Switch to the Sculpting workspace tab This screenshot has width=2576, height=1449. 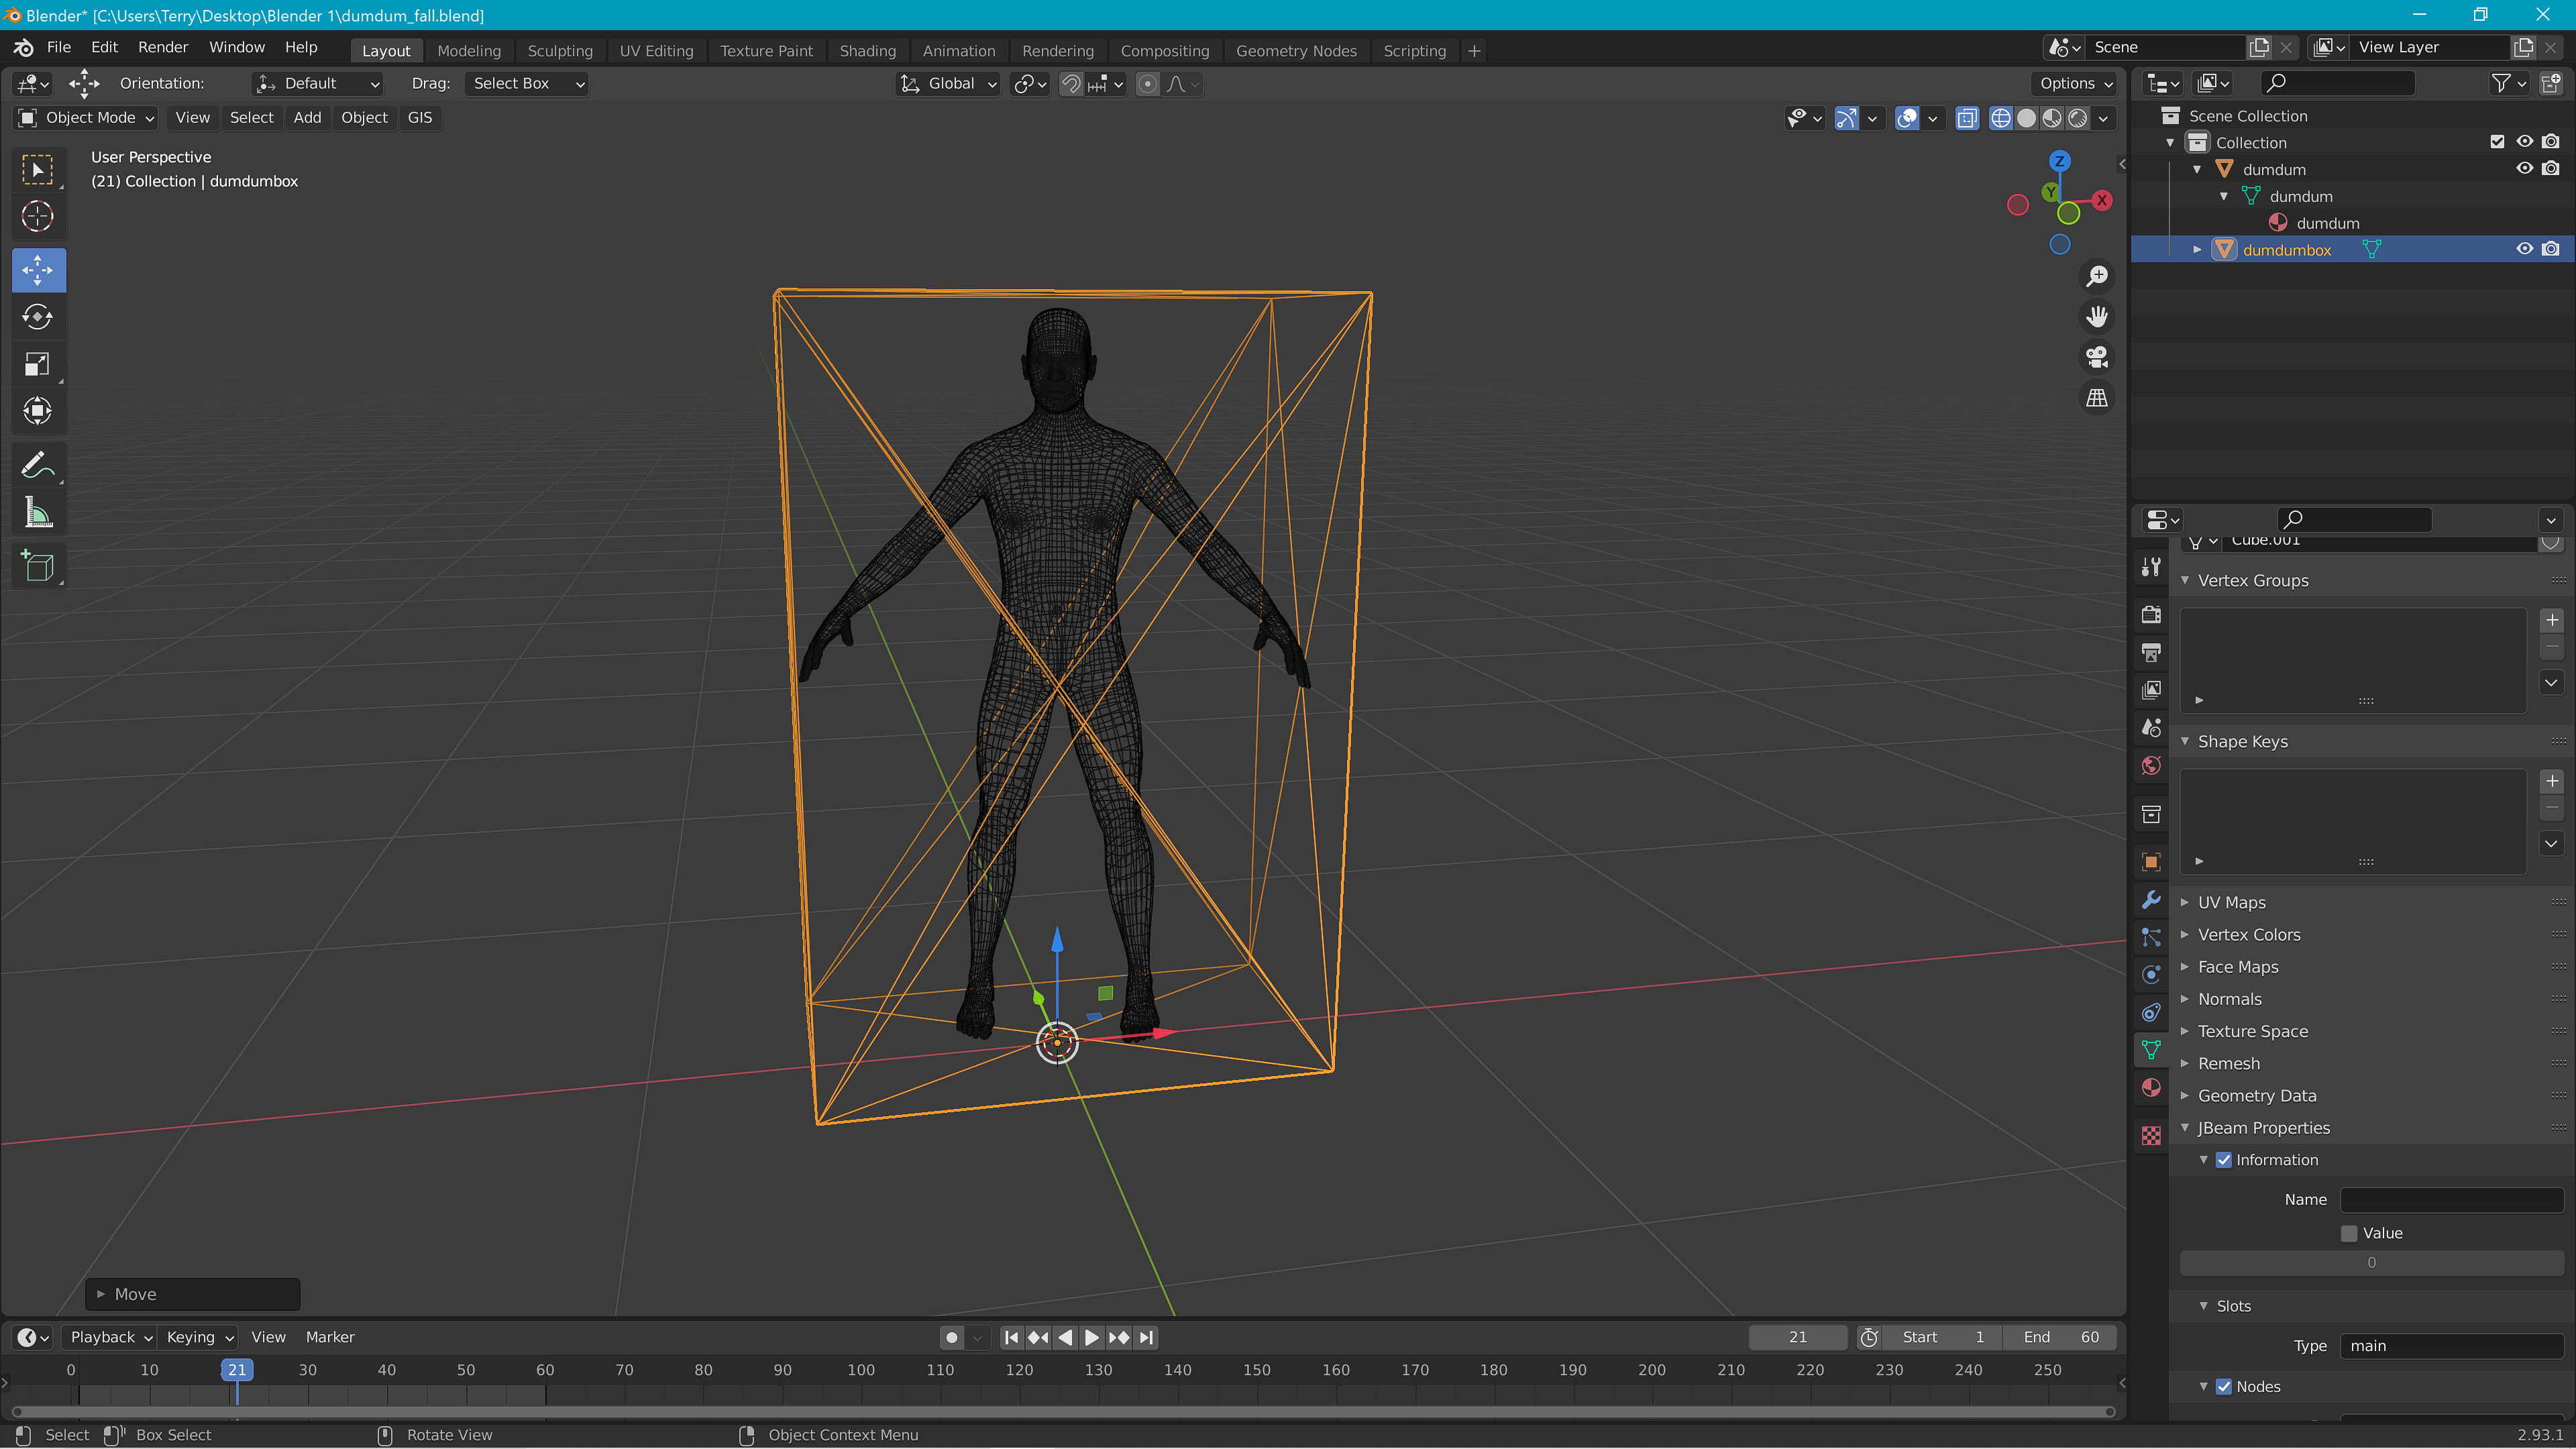pos(560,50)
